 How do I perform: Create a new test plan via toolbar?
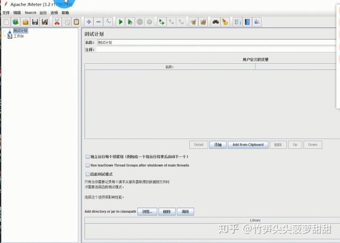6,22
